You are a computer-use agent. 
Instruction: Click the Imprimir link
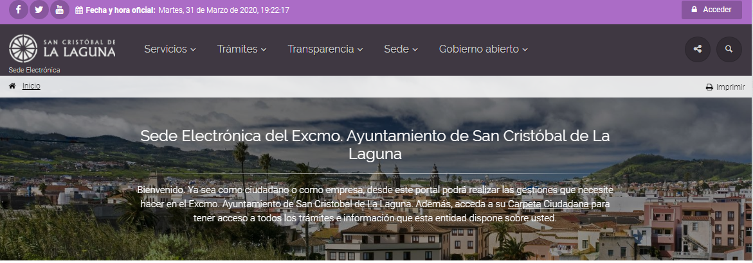[x=730, y=87]
